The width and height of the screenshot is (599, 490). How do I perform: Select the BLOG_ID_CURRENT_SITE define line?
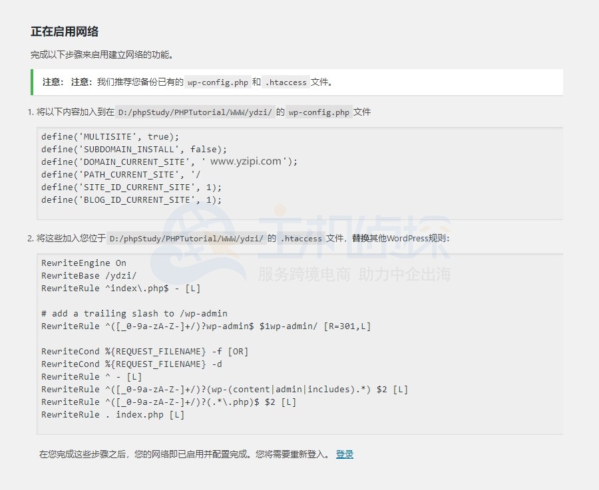coord(132,199)
